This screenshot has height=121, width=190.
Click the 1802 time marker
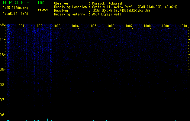pos(39,26)
